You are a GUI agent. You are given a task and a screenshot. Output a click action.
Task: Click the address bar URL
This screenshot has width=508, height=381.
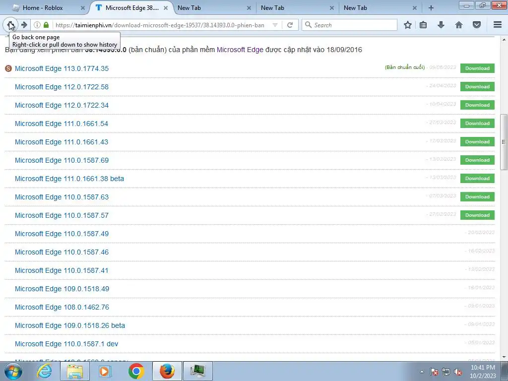pos(160,25)
